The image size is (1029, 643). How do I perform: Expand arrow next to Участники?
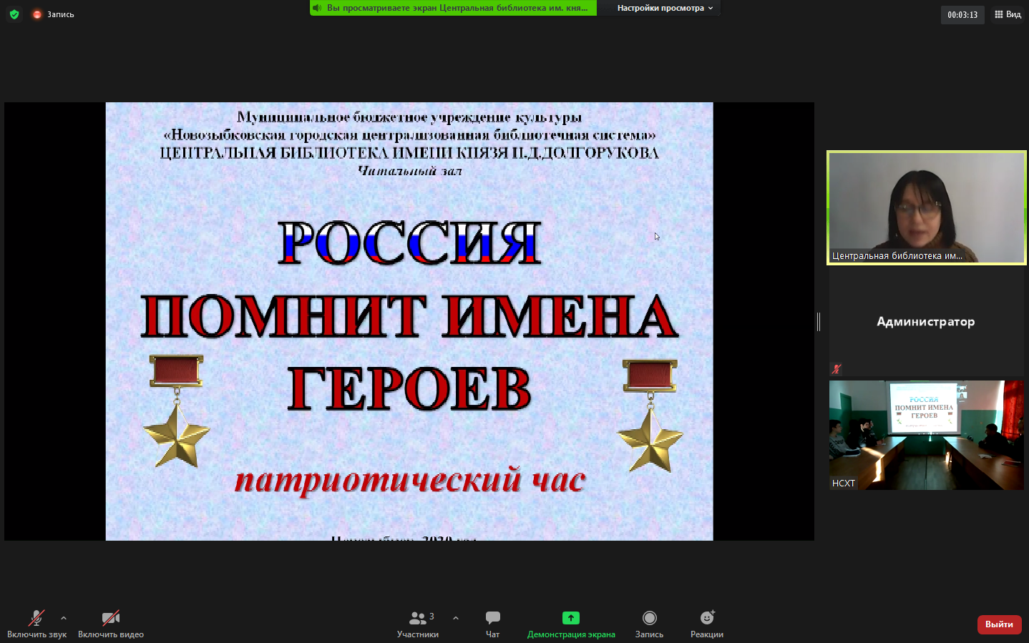pos(456,618)
